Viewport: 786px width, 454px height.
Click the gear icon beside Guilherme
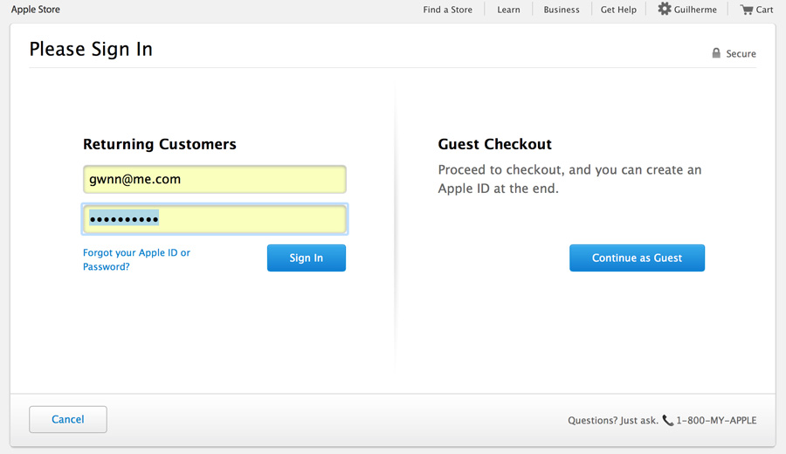[665, 9]
